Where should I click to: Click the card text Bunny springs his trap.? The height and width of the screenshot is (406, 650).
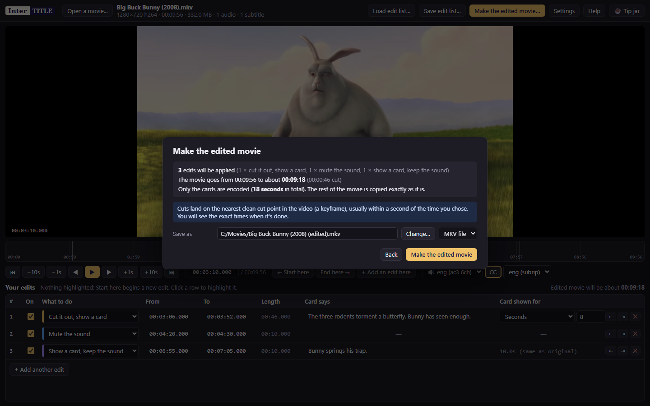[x=338, y=351]
